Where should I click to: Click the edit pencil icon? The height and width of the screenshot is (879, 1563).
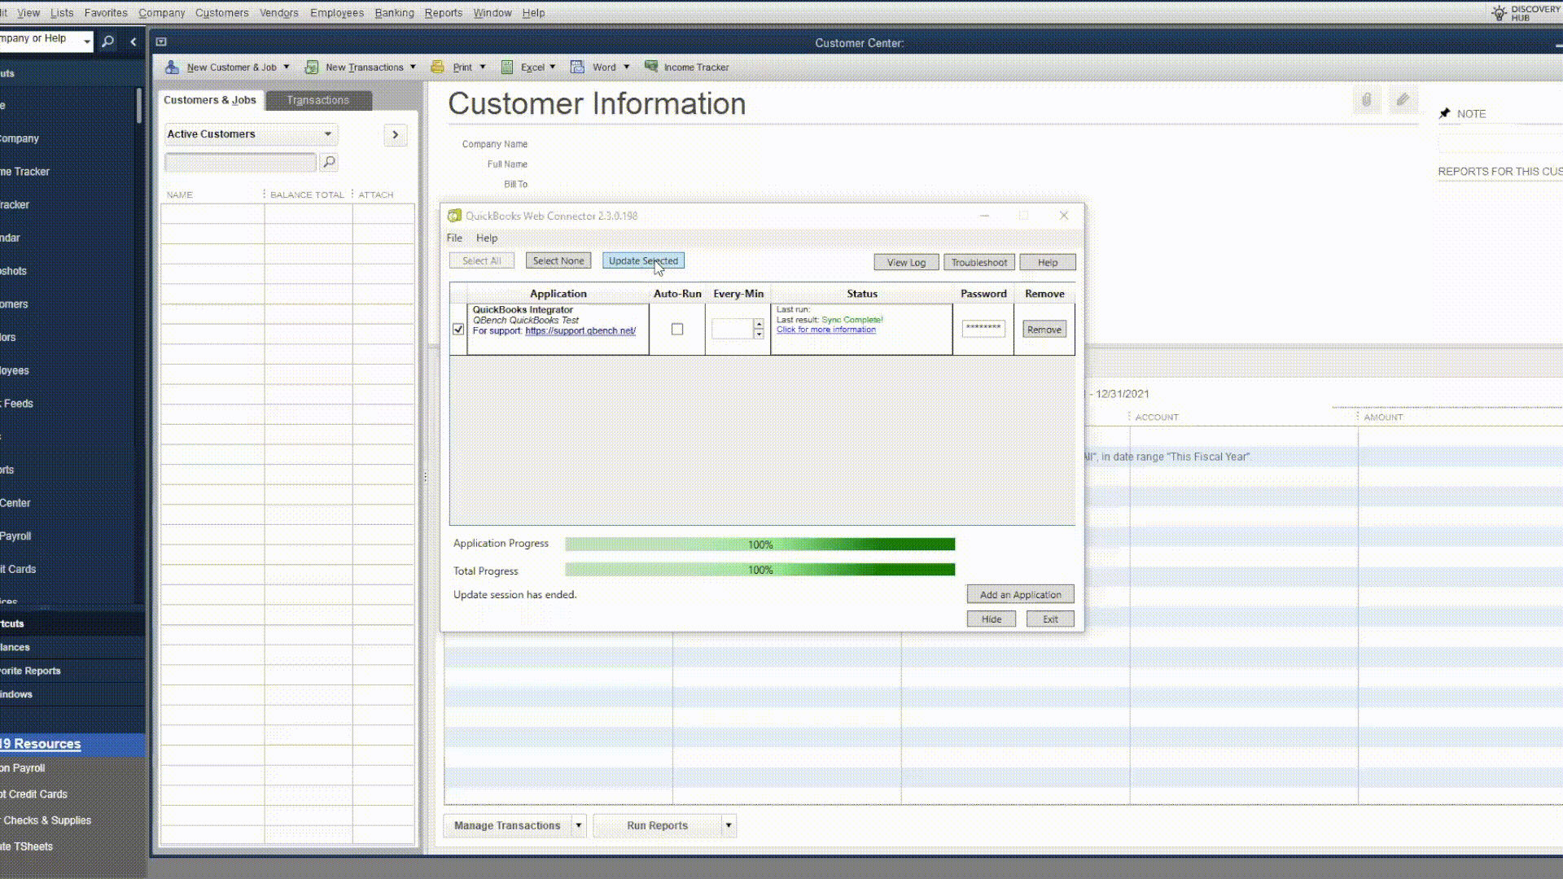[1403, 100]
